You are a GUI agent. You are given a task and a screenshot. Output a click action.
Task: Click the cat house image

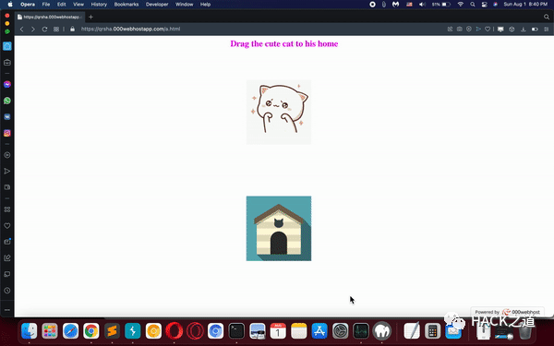coord(279,229)
